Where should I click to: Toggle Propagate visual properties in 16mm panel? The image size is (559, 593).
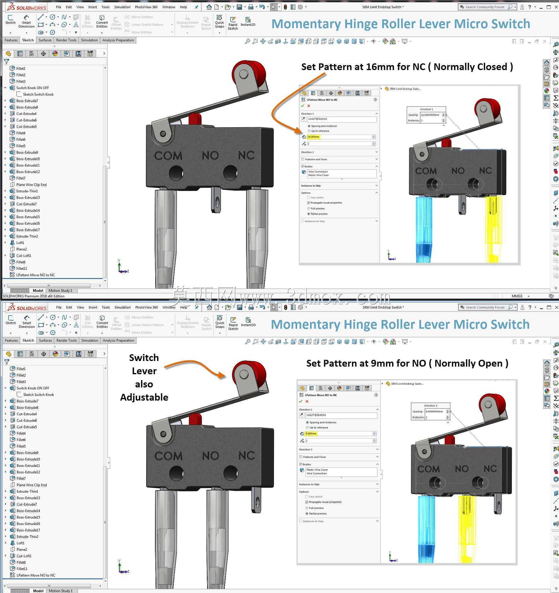tap(309, 203)
